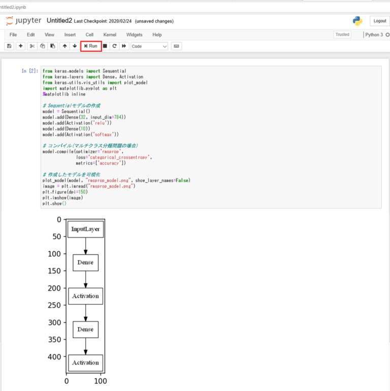Open the View menu
390x391 pixels.
coord(49,35)
